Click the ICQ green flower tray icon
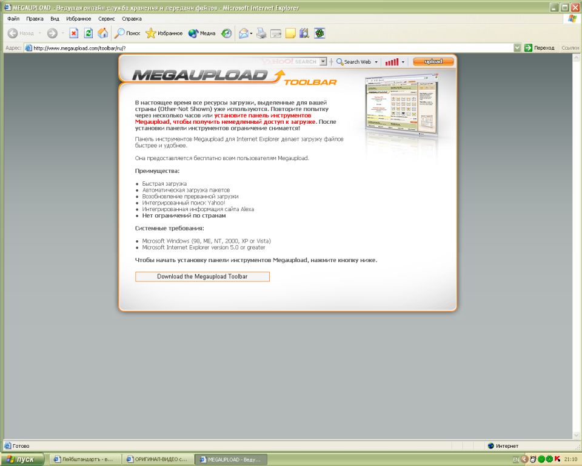 [x=549, y=460]
